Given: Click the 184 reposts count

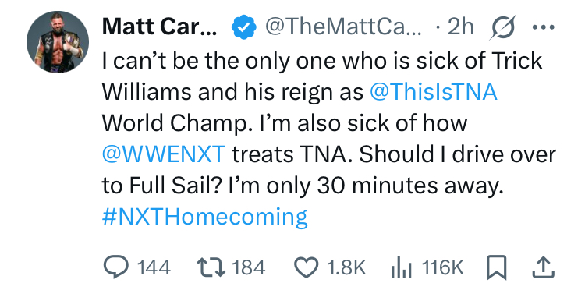Looking at the screenshot, I should click(249, 267).
